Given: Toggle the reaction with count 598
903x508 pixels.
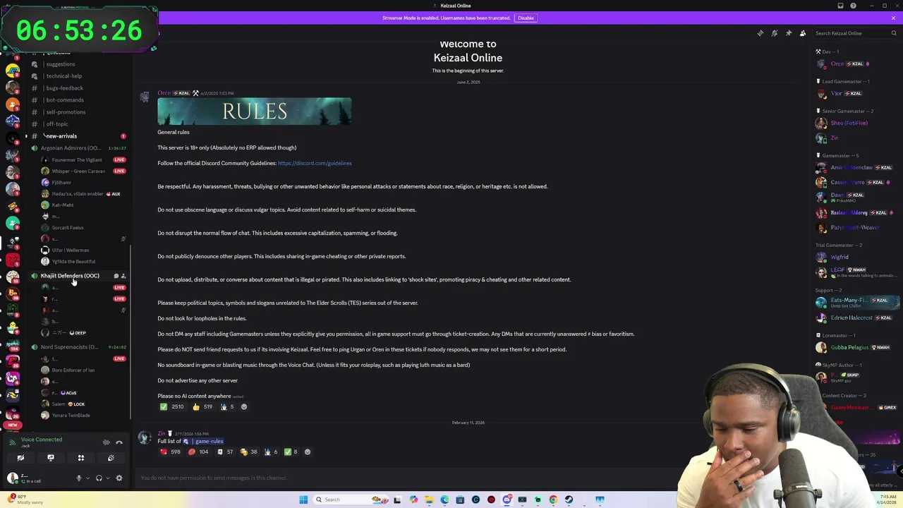Looking at the screenshot, I should 171,452.
